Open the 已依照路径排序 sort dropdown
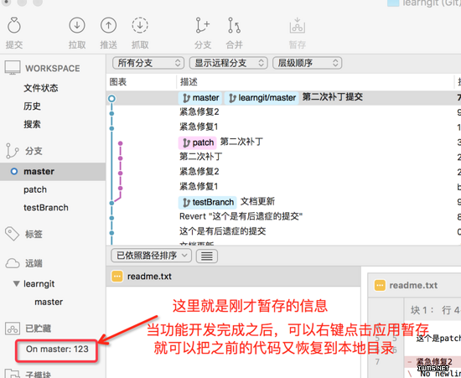Screen dimensions: 461x378 pos(152,256)
